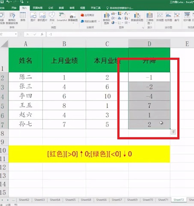Undo the last action
The height and width of the screenshot is (206, 194).
click(x=8, y=2)
